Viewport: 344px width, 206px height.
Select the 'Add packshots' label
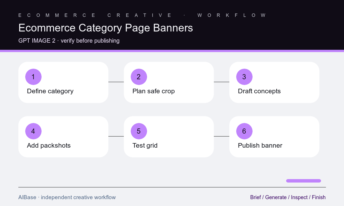click(x=49, y=146)
